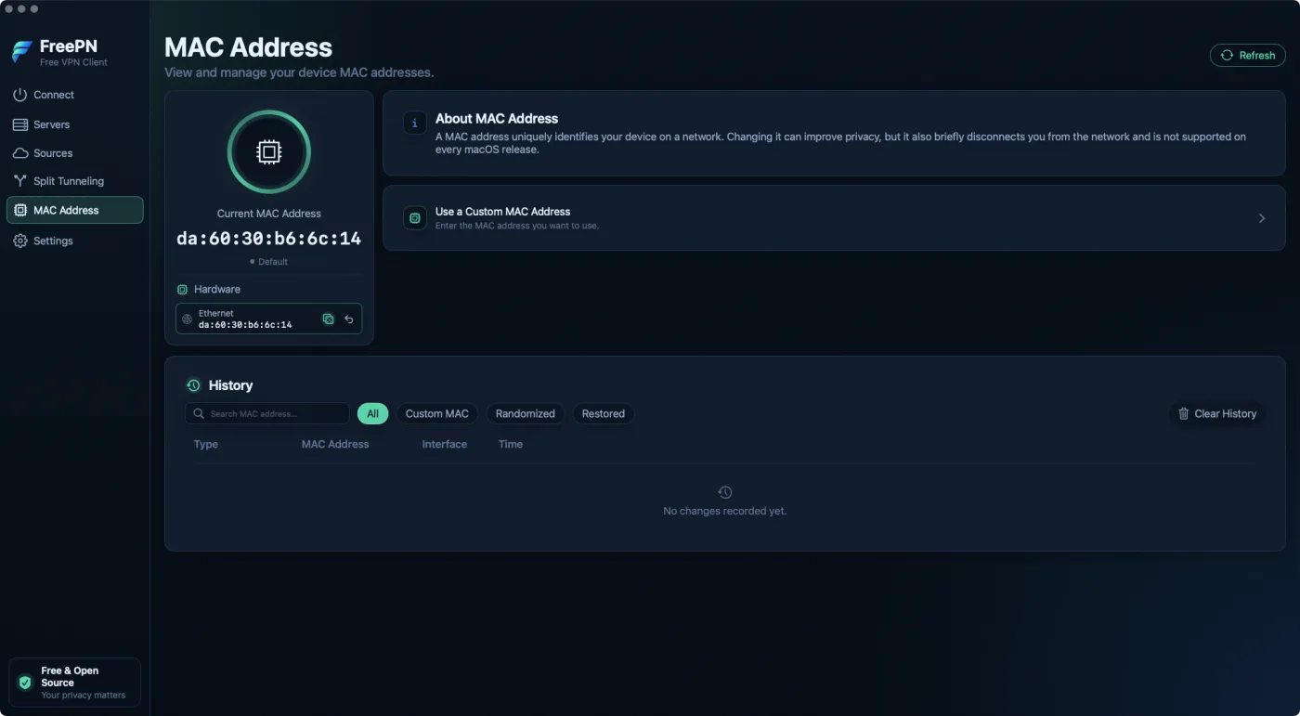The height and width of the screenshot is (716, 1300).
Task: Click the Split Tunneling fork icon
Action: pos(19,181)
